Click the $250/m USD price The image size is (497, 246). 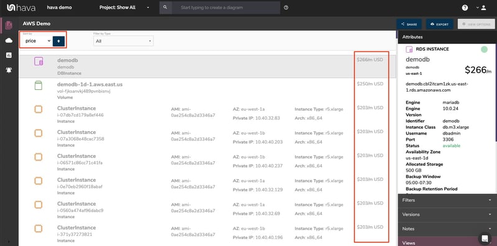pyautogui.click(x=370, y=84)
